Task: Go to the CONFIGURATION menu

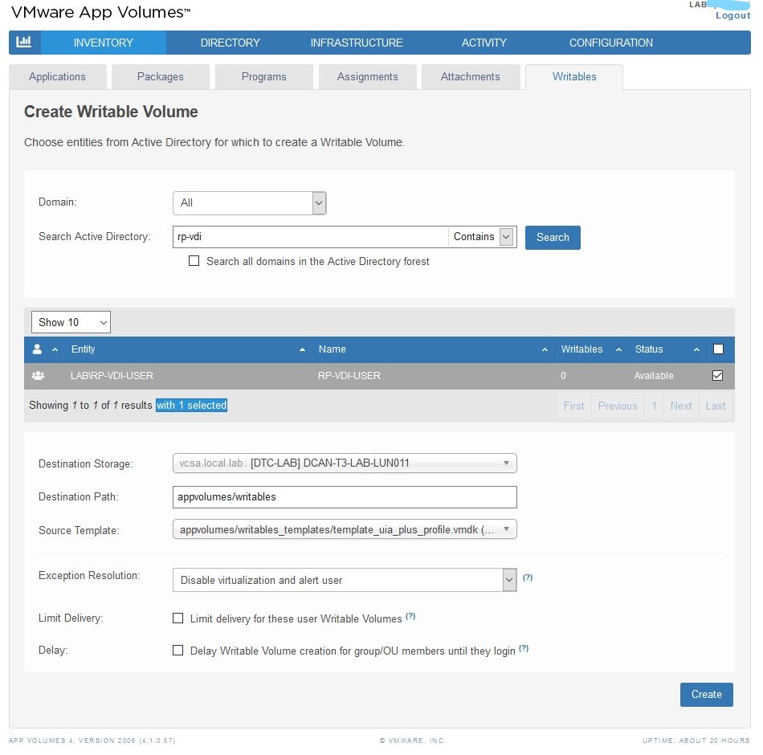Action: tap(610, 43)
